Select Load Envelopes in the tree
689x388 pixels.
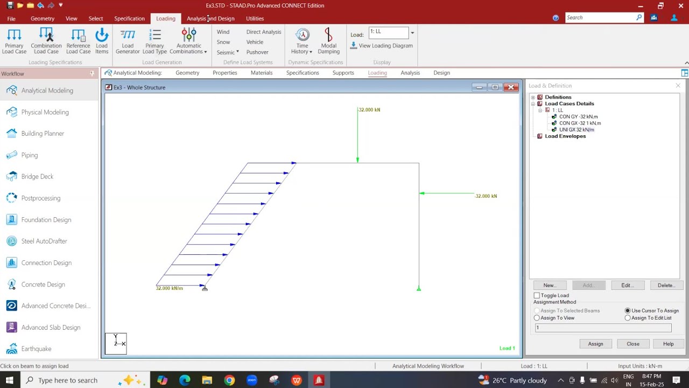click(565, 136)
